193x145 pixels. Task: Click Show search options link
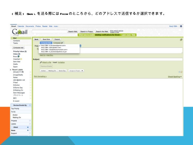[x=116, y=31]
